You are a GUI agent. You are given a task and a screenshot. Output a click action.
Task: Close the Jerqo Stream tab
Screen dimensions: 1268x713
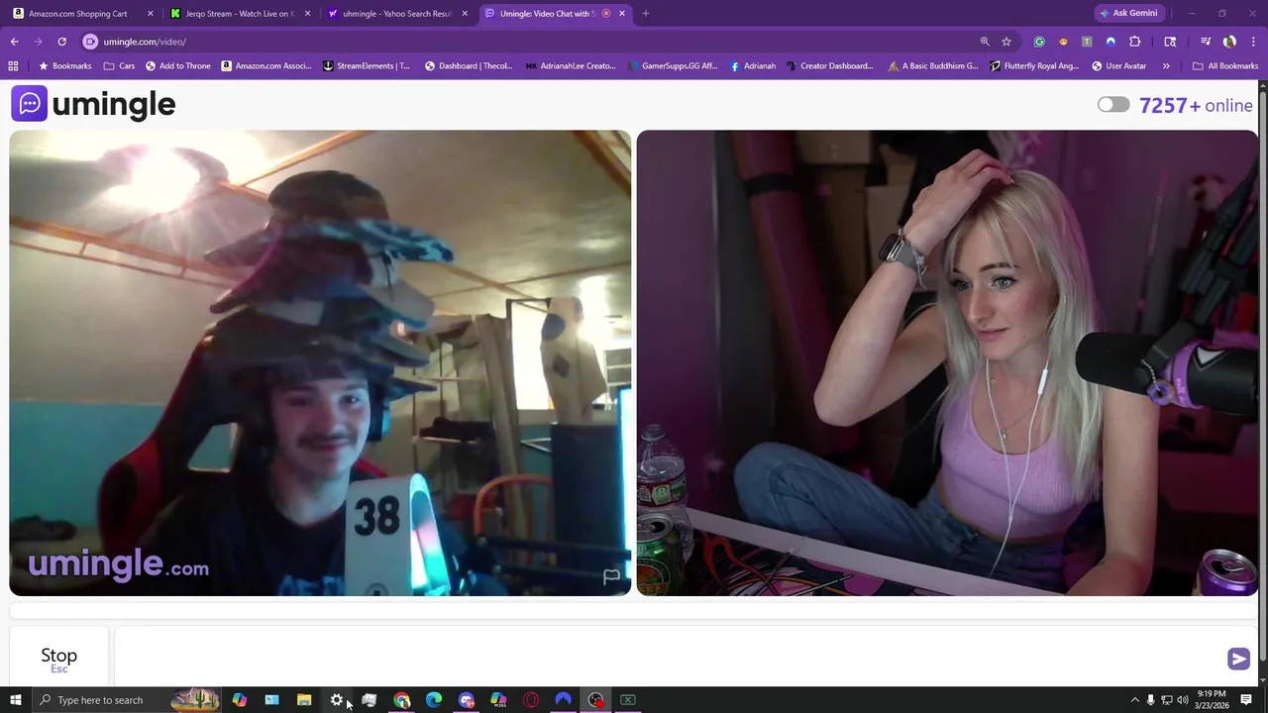307,14
